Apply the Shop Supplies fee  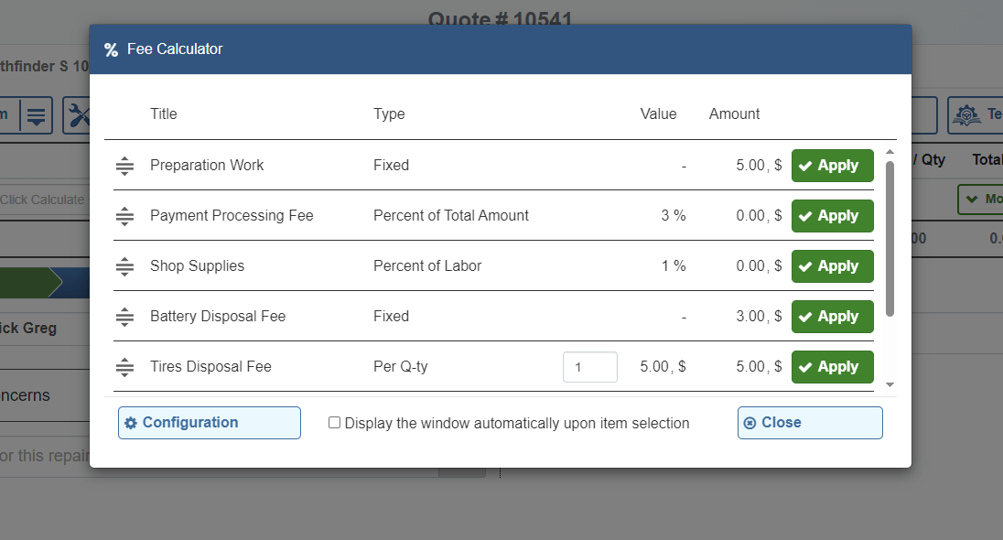pos(832,266)
